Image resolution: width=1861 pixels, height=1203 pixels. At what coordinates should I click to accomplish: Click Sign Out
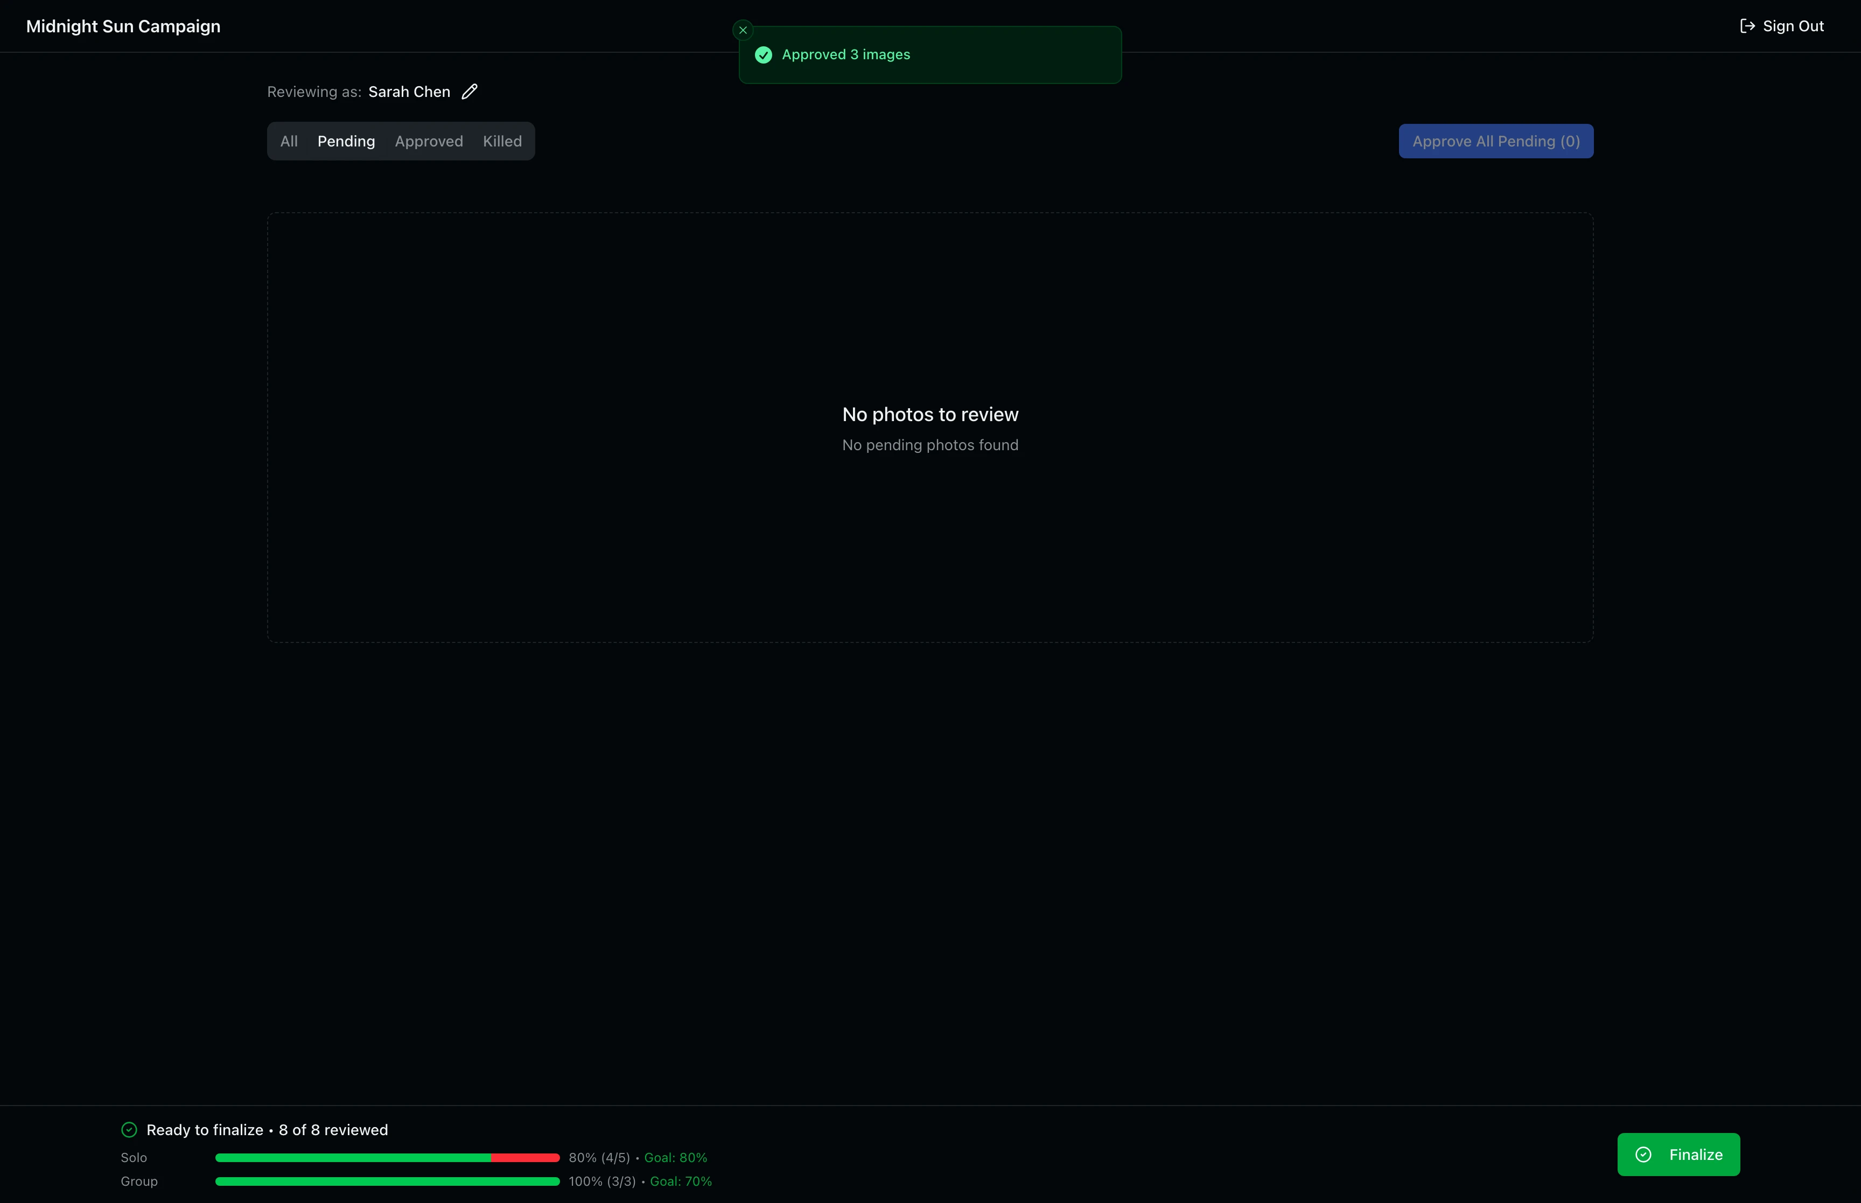[1792, 26]
